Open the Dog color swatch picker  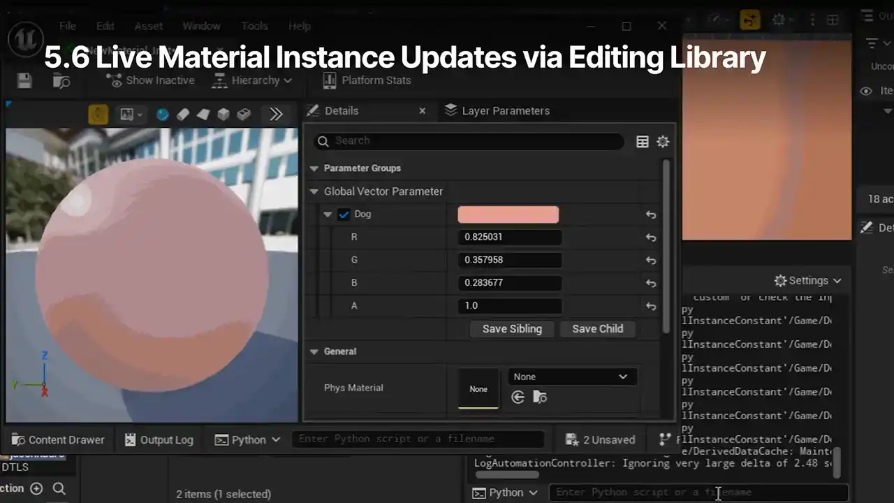coord(508,214)
